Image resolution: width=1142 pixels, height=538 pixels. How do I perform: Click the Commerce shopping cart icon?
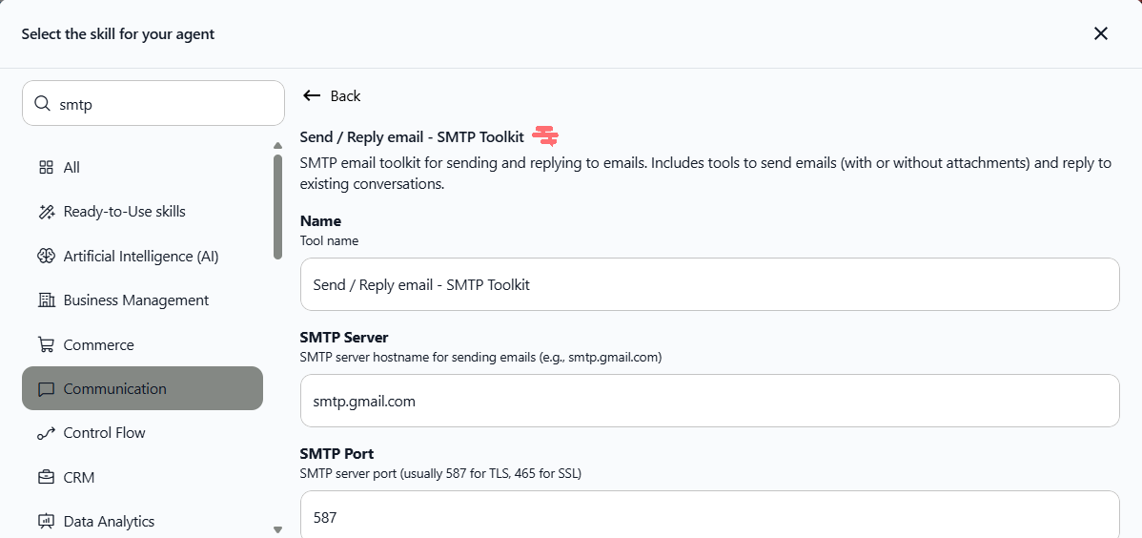pyautogui.click(x=46, y=344)
